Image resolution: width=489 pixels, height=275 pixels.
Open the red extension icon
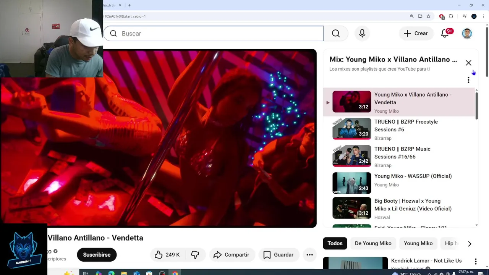442,16
